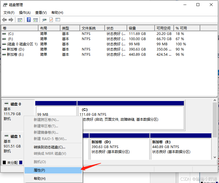Sort by the 容量 column header

click(141, 28)
